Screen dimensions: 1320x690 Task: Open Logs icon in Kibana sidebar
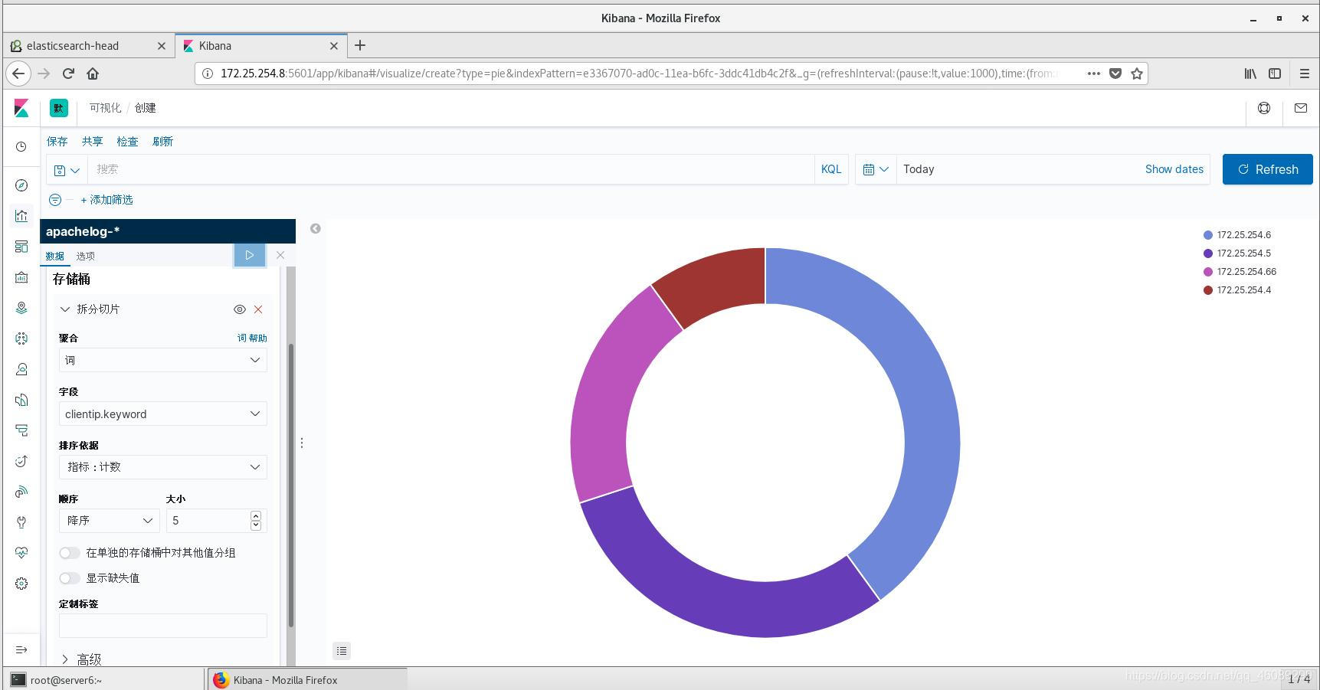21,400
